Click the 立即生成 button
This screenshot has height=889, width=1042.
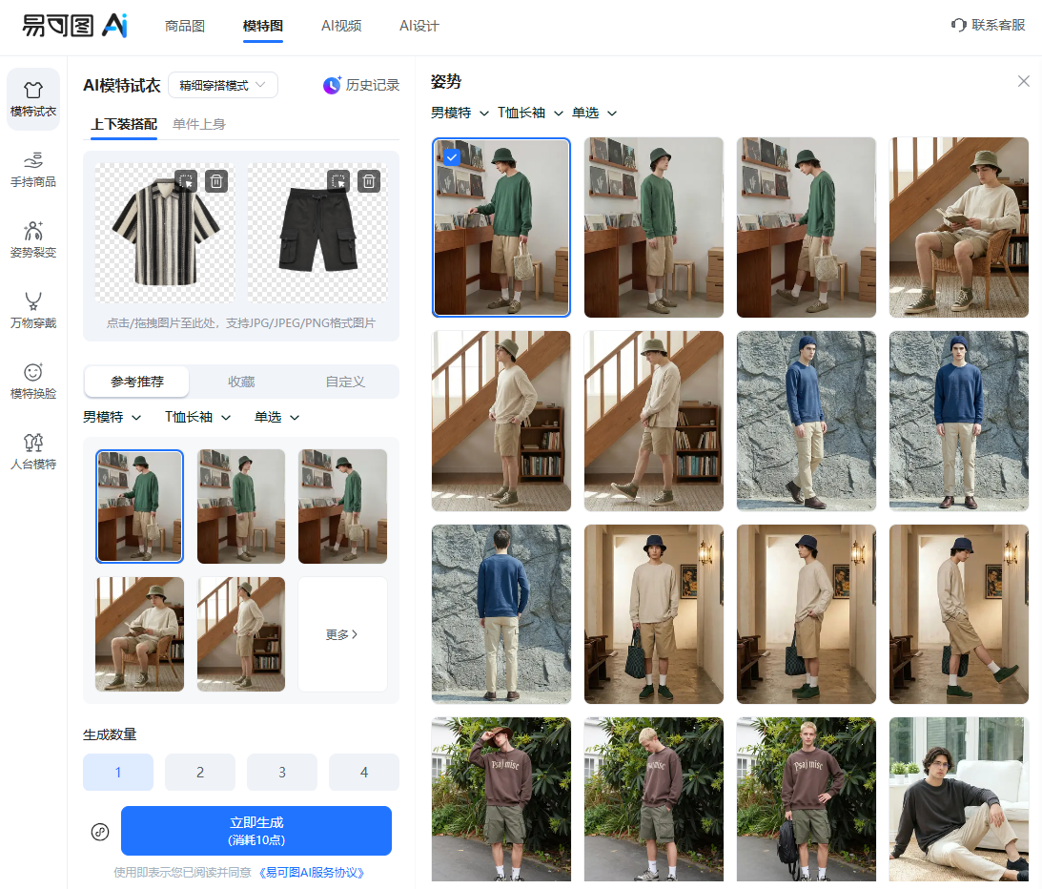tap(255, 831)
